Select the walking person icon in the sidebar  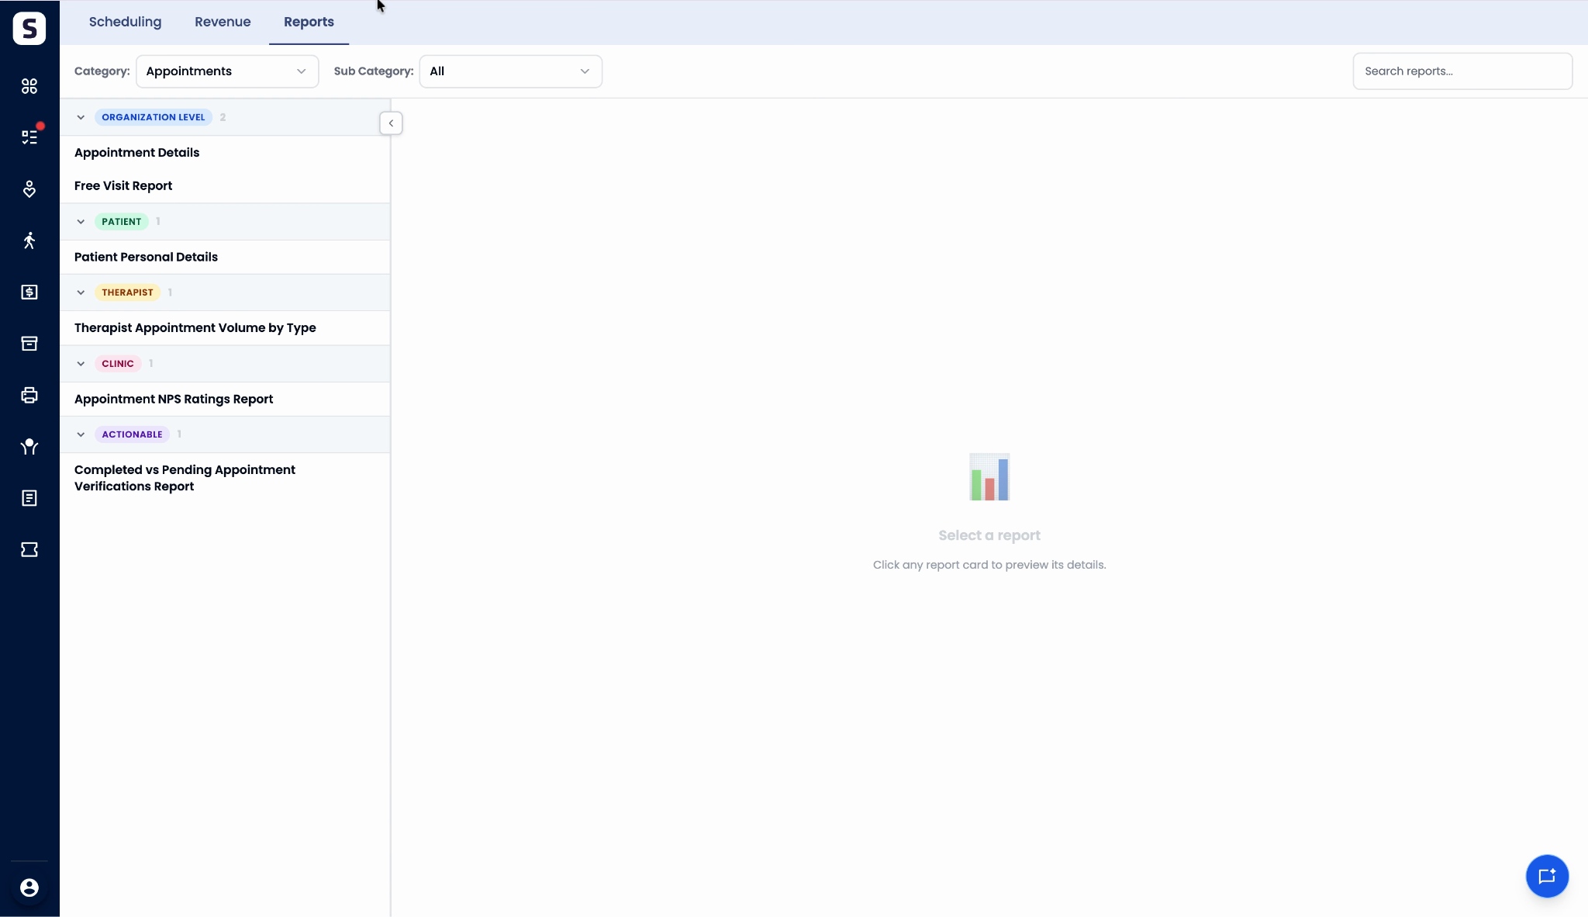tap(29, 240)
